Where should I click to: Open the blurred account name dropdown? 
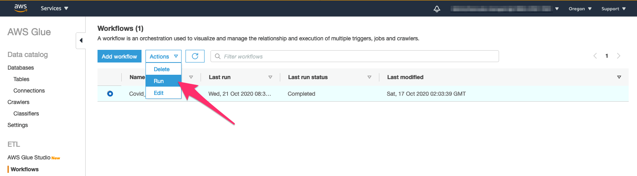tap(505, 9)
